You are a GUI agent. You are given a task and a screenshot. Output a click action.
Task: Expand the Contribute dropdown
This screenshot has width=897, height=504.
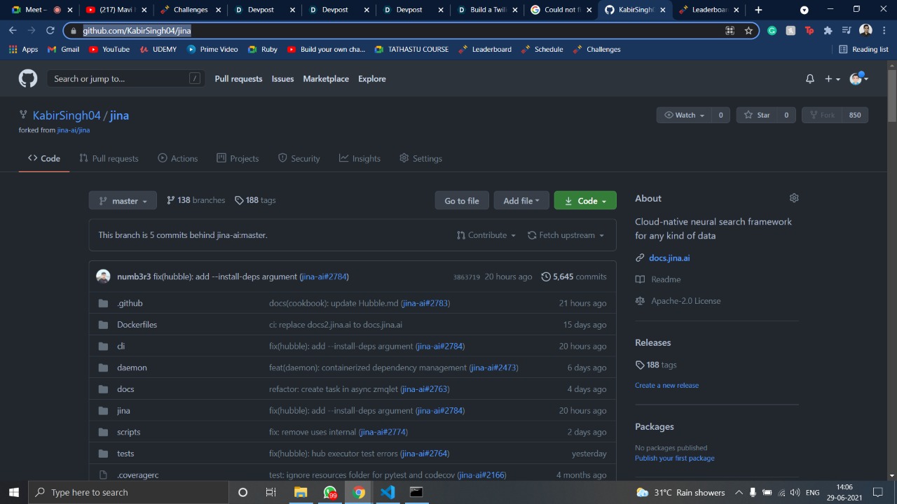pyautogui.click(x=486, y=235)
